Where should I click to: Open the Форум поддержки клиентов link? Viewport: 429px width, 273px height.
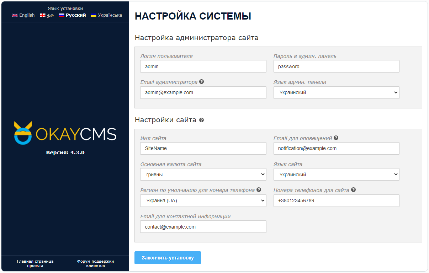point(95,263)
